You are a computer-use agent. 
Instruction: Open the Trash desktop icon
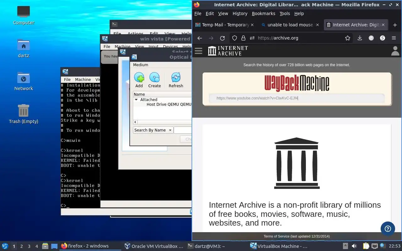(x=24, y=114)
